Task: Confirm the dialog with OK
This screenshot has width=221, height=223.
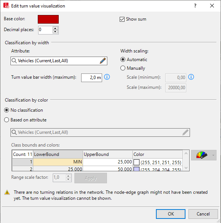Action: [x=171, y=214]
